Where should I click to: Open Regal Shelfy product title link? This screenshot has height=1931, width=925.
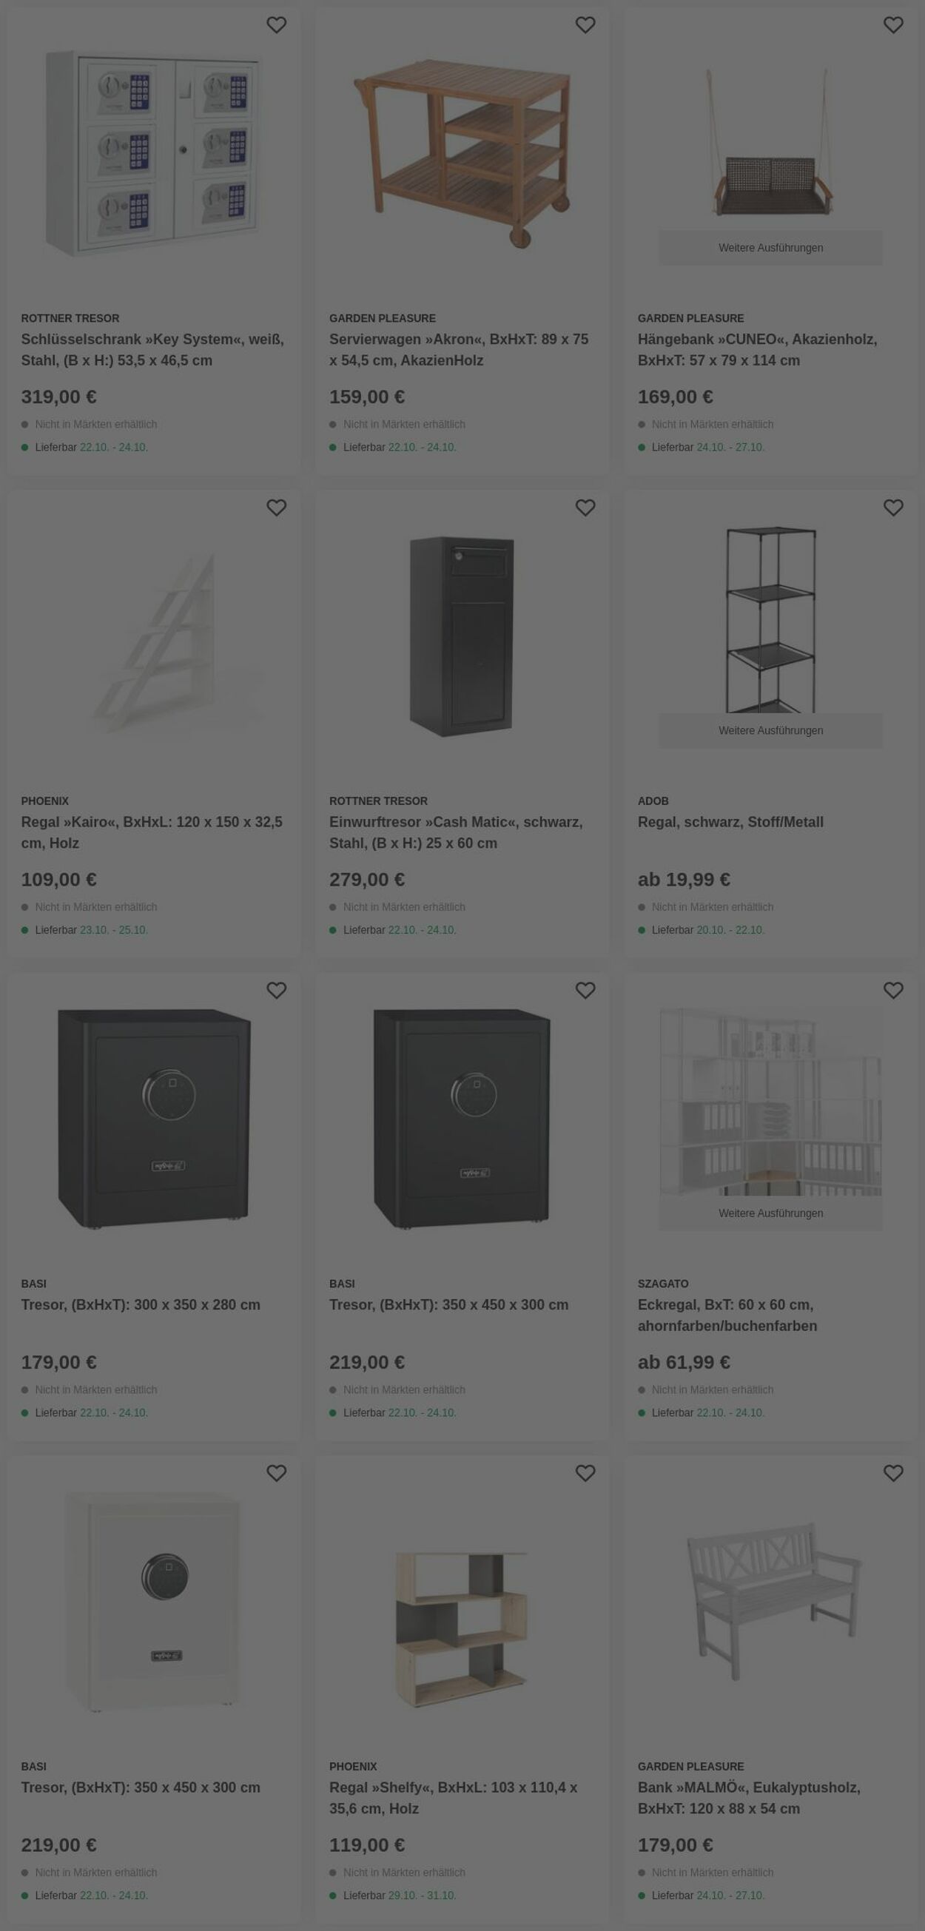coord(453,1799)
